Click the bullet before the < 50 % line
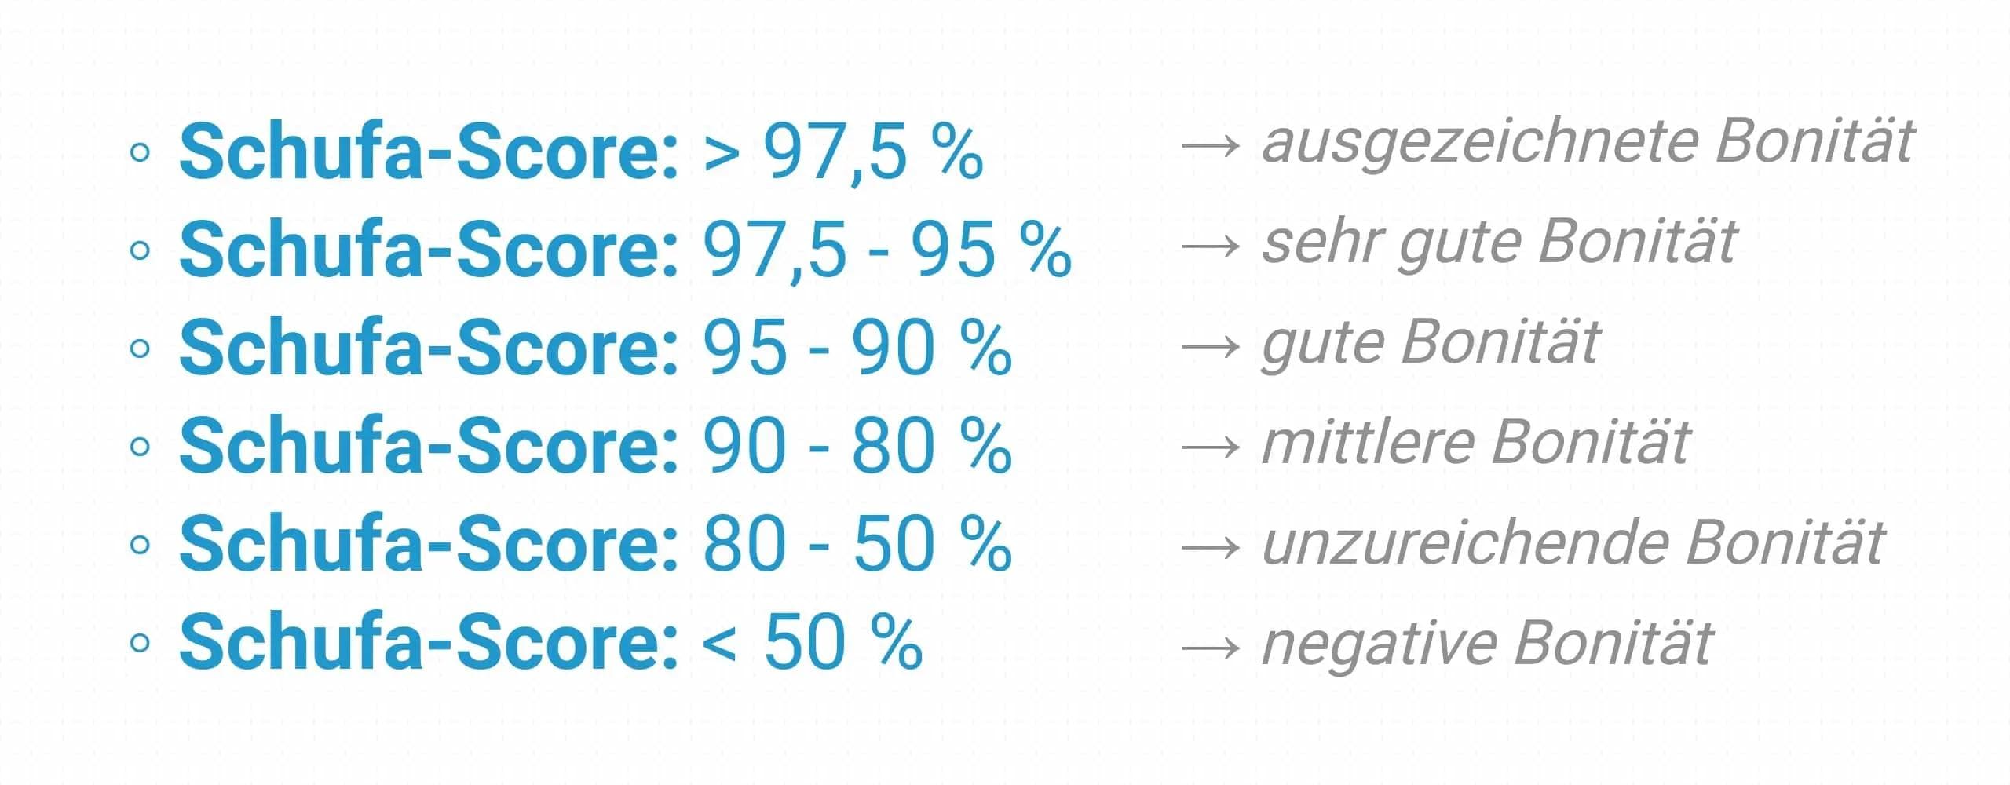2010x785 pixels. pos(140,644)
